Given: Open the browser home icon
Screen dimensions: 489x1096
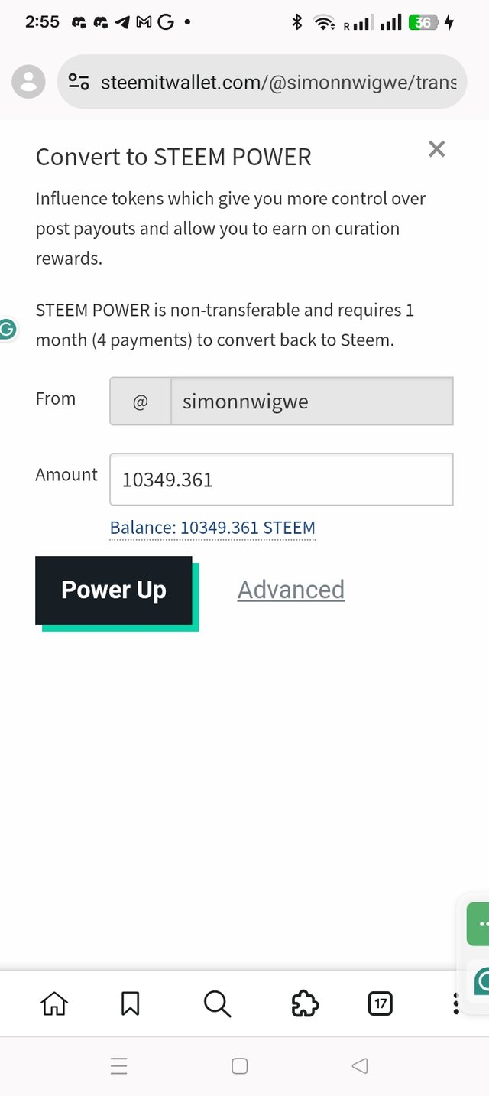Looking at the screenshot, I should pyautogui.click(x=54, y=1003).
